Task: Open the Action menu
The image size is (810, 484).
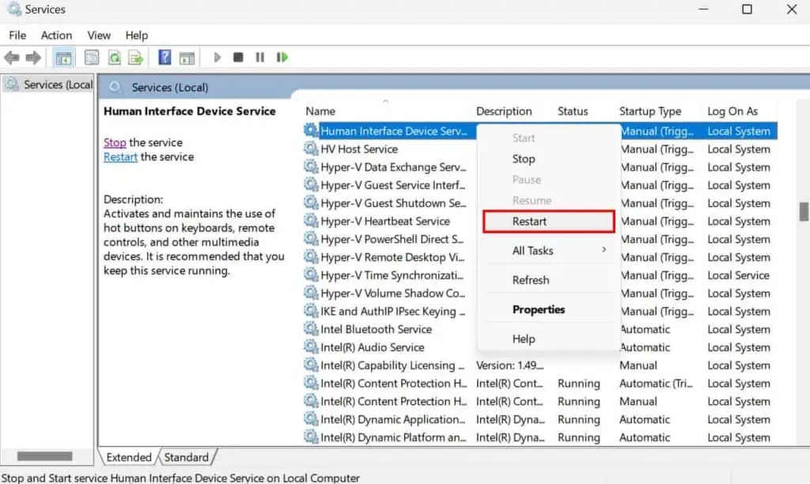Action: click(x=55, y=35)
